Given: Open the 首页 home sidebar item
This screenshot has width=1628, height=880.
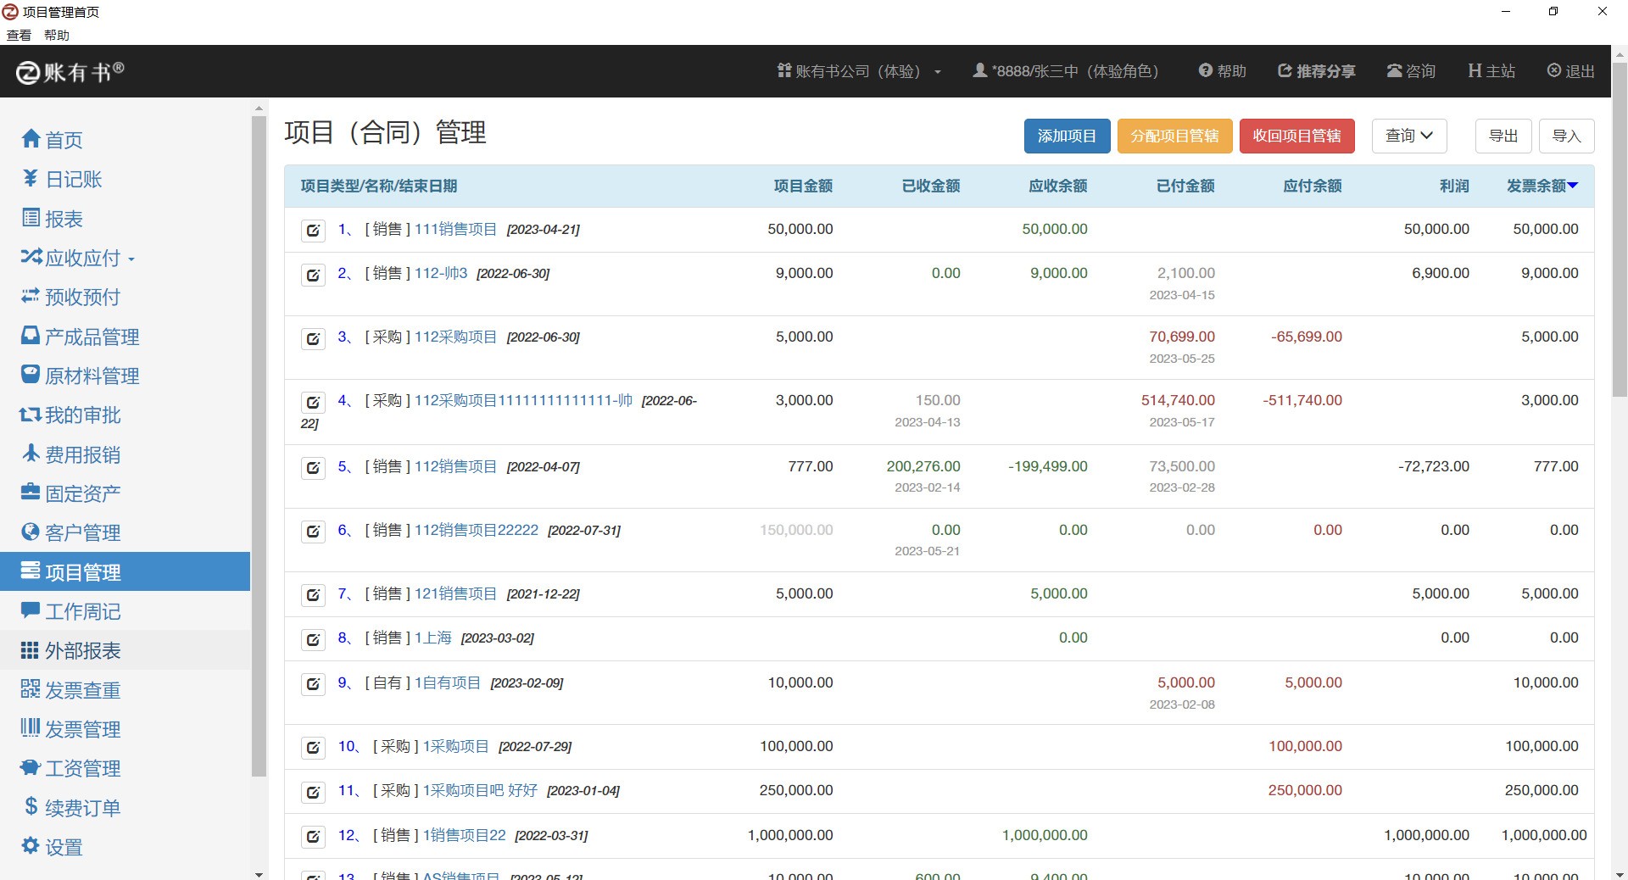Looking at the screenshot, I should point(53,140).
